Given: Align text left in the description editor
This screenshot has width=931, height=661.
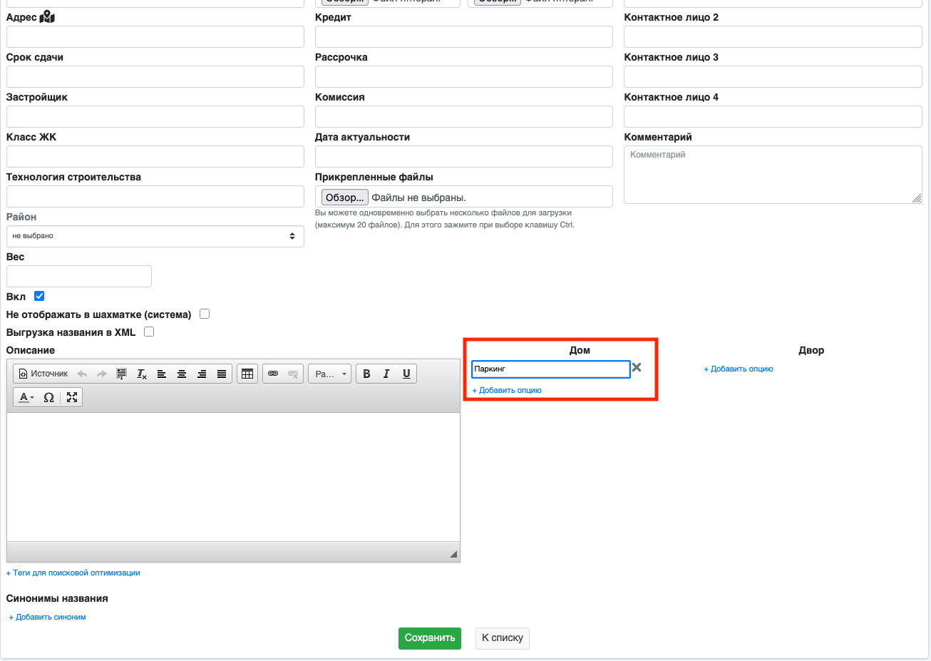Looking at the screenshot, I should pos(162,374).
